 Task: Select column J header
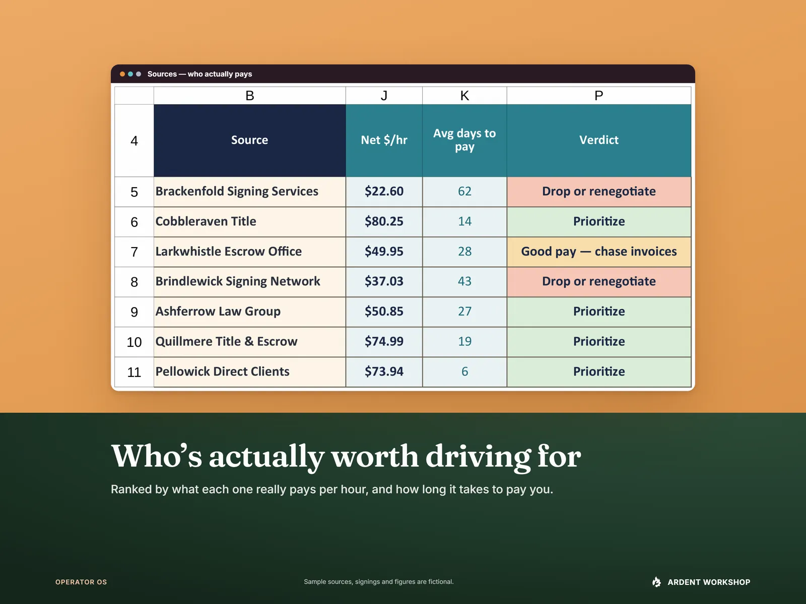[x=384, y=96]
